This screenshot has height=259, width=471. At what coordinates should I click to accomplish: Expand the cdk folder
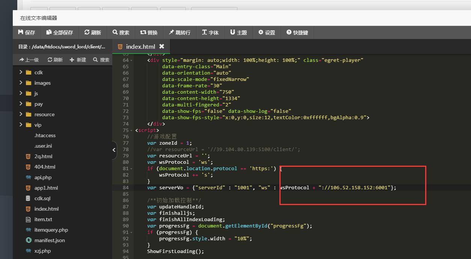(21, 72)
